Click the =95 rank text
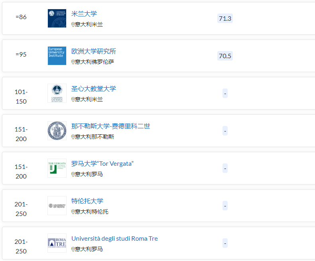 21,55
